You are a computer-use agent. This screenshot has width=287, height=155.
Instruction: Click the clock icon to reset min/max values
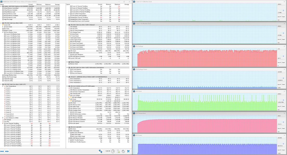[x=113, y=151]
